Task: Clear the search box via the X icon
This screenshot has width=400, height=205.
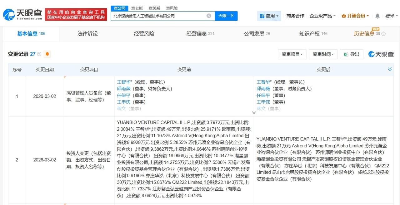Action: coord(209,16)
